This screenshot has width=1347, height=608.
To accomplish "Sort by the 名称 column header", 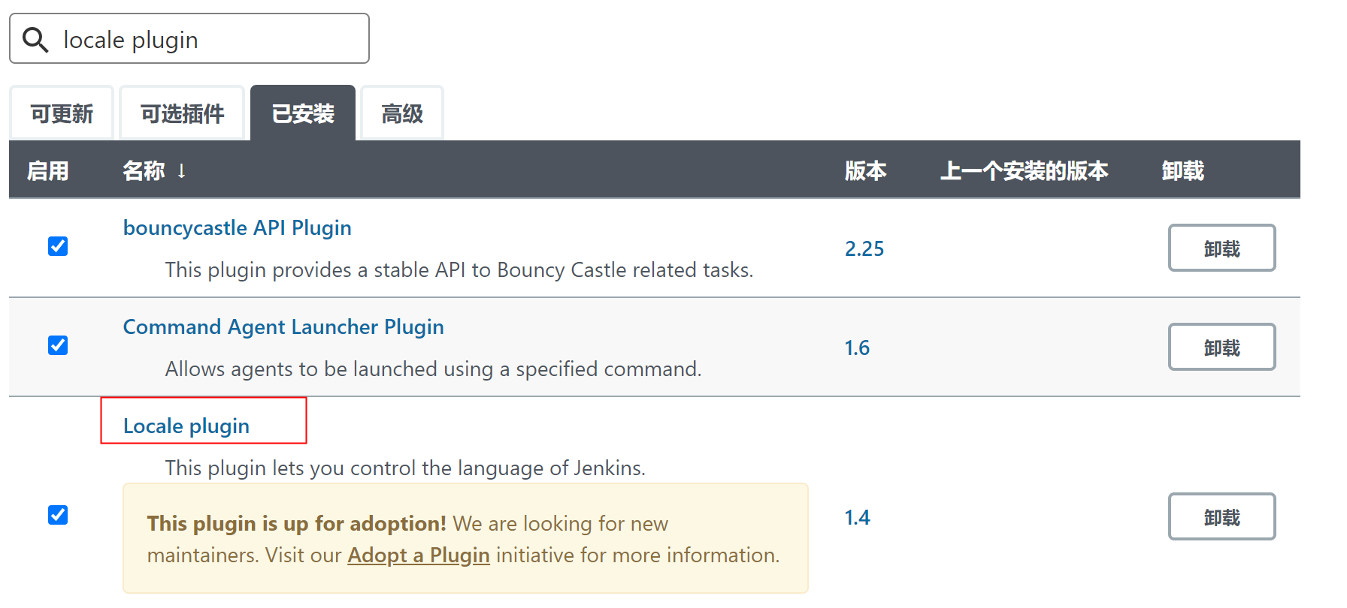I will [144, 171].
